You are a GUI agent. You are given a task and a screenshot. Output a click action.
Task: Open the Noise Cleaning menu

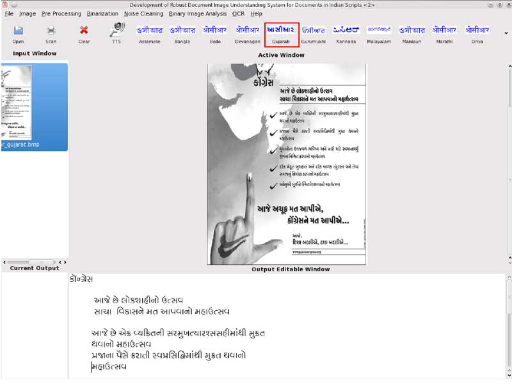pyautogui.click(x=148, y=13)
